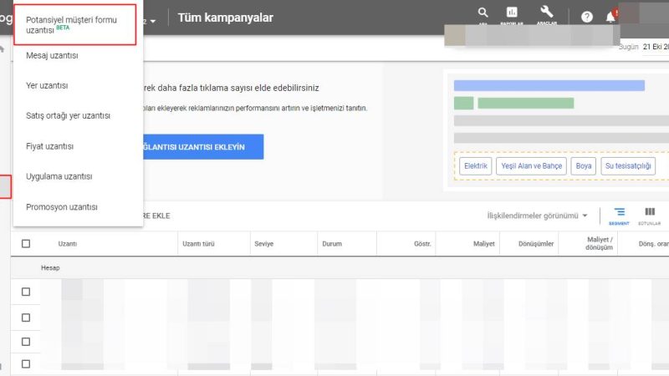The image size is (669, 376).
Task: Click the Tüm kampanyalar title
Action: tap(225, 18)
